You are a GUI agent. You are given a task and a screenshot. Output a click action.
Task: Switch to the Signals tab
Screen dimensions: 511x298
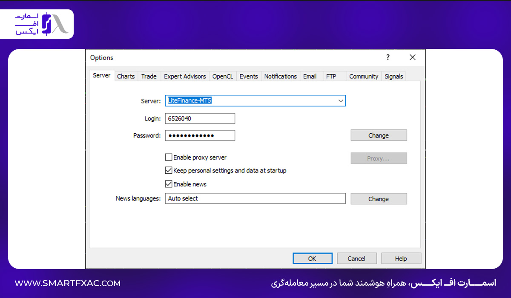[x=394, y=76]
